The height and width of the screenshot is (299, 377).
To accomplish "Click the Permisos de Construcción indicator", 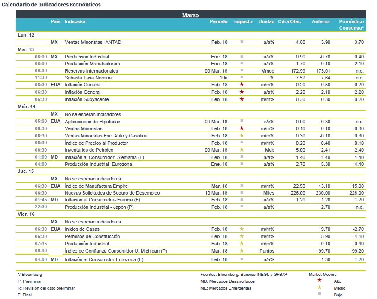I will coord(92,236).
